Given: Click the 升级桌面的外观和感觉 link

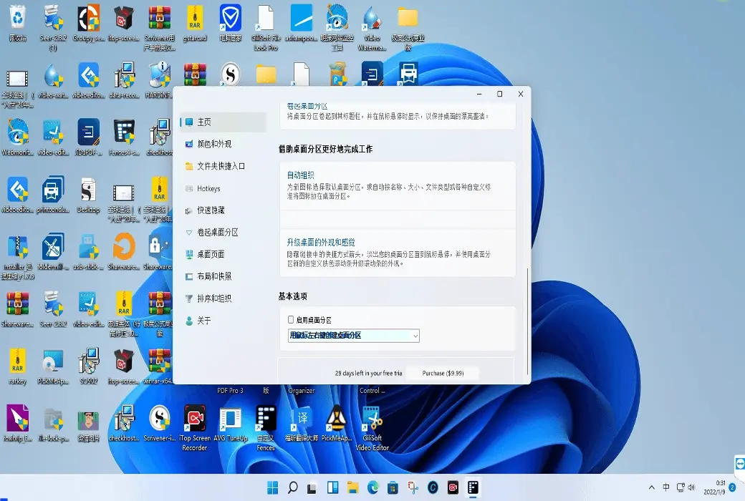Looking at the screenshot, I should coord(321,242).
